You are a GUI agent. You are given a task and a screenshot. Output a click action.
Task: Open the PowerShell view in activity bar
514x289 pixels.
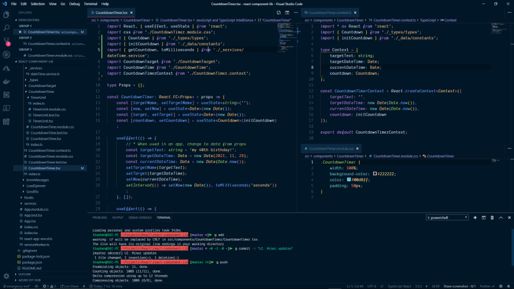(6, 108)
